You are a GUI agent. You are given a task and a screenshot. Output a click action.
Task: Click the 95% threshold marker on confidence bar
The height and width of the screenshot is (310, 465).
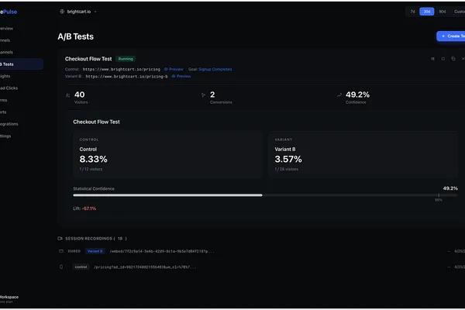[439, 197]
